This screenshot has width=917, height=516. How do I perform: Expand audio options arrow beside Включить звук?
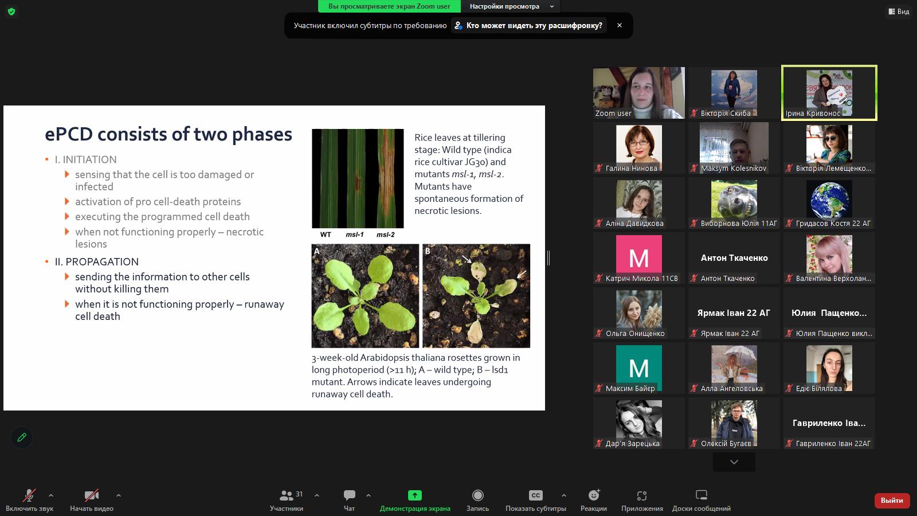coord(51,495)
